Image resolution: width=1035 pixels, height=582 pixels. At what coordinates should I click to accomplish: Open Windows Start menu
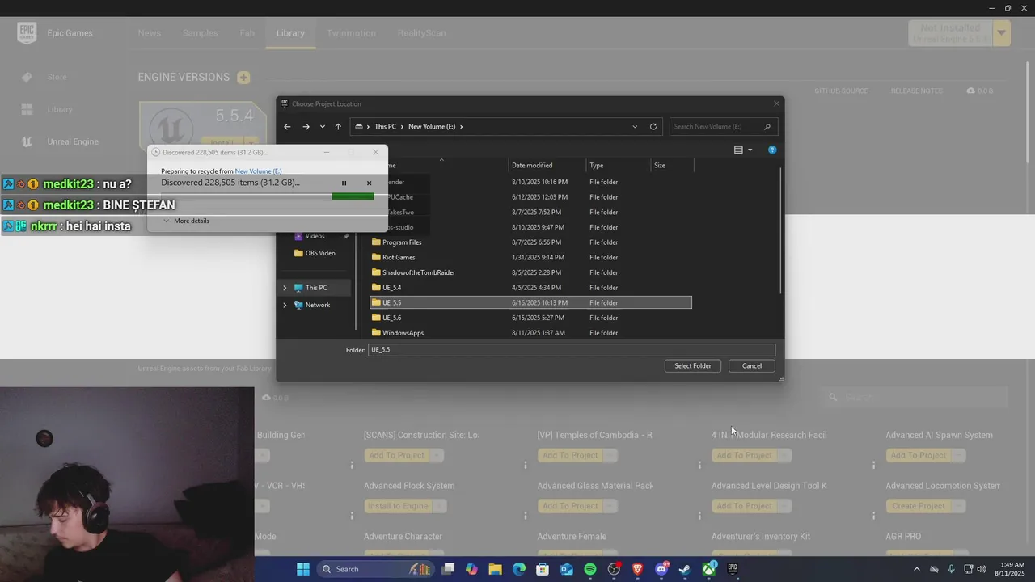(x=303, y=569)
